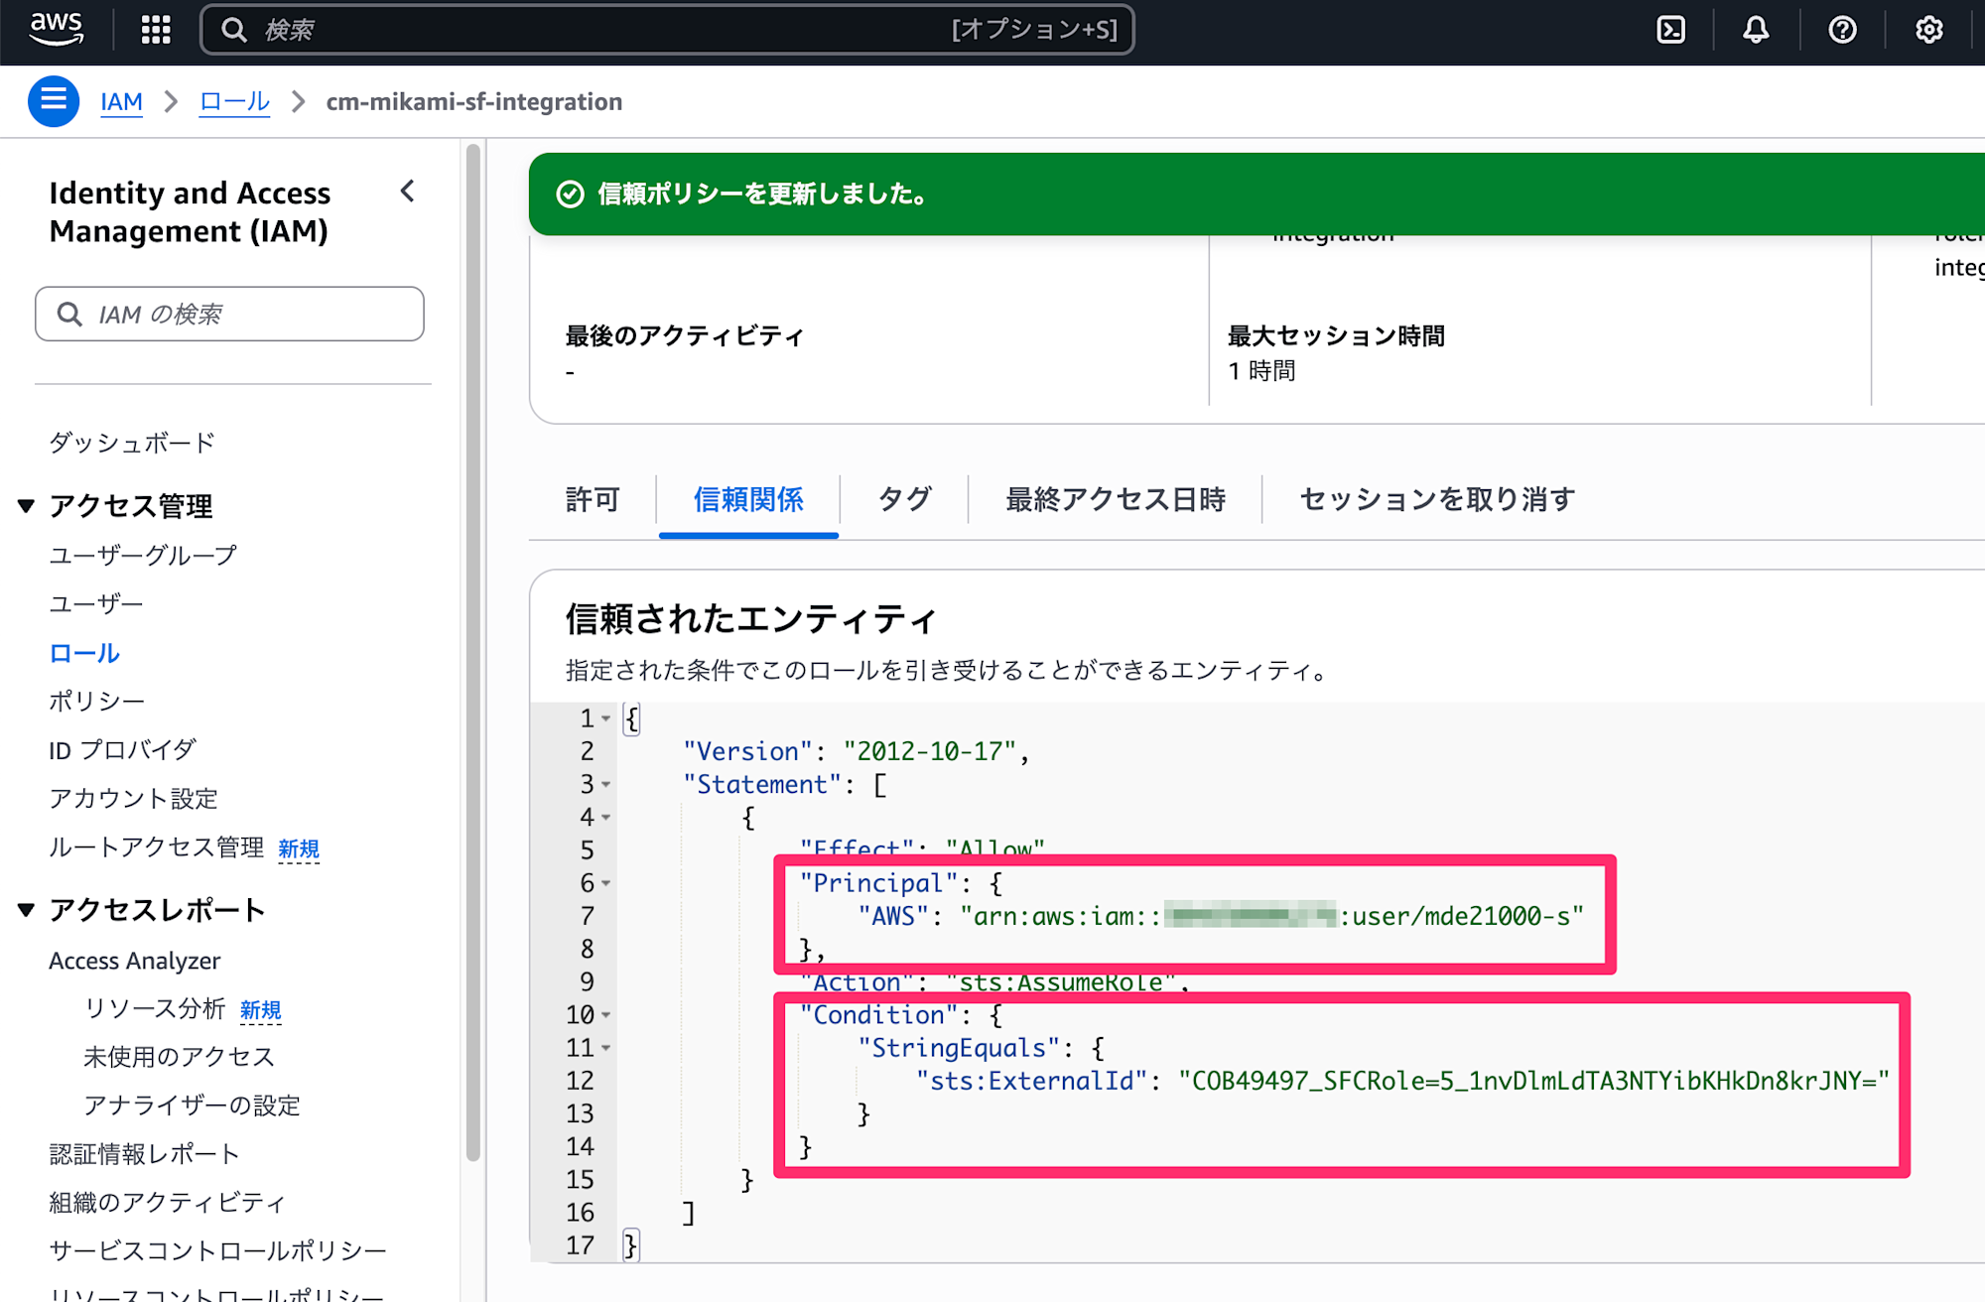This screenshot has width=1985, height=1302.
Task: Open 未使用のアクセス in the sidebar
Action: coord(179,1057)
